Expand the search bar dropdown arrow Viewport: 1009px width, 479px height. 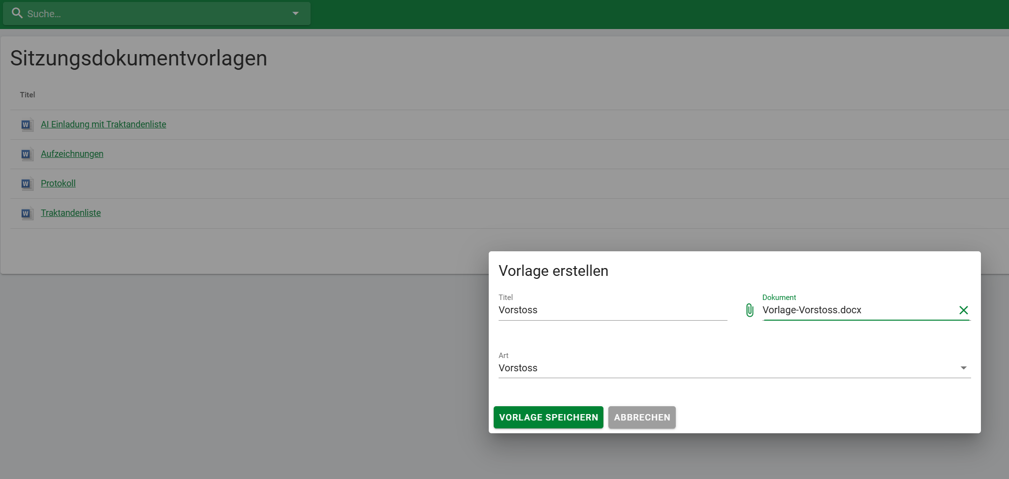click(295, 13)
